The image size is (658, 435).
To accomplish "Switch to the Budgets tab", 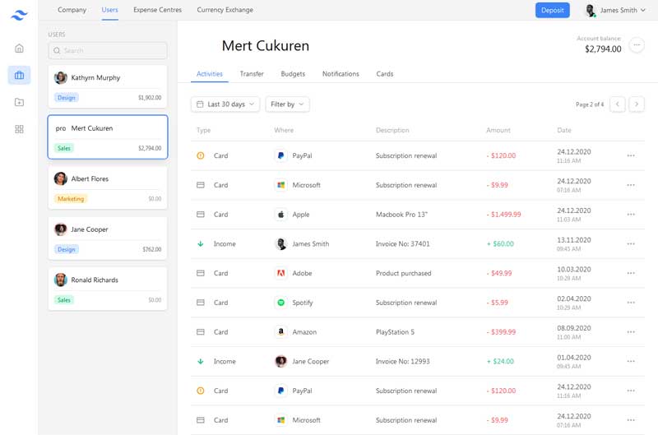I will (x=293, y=74).
